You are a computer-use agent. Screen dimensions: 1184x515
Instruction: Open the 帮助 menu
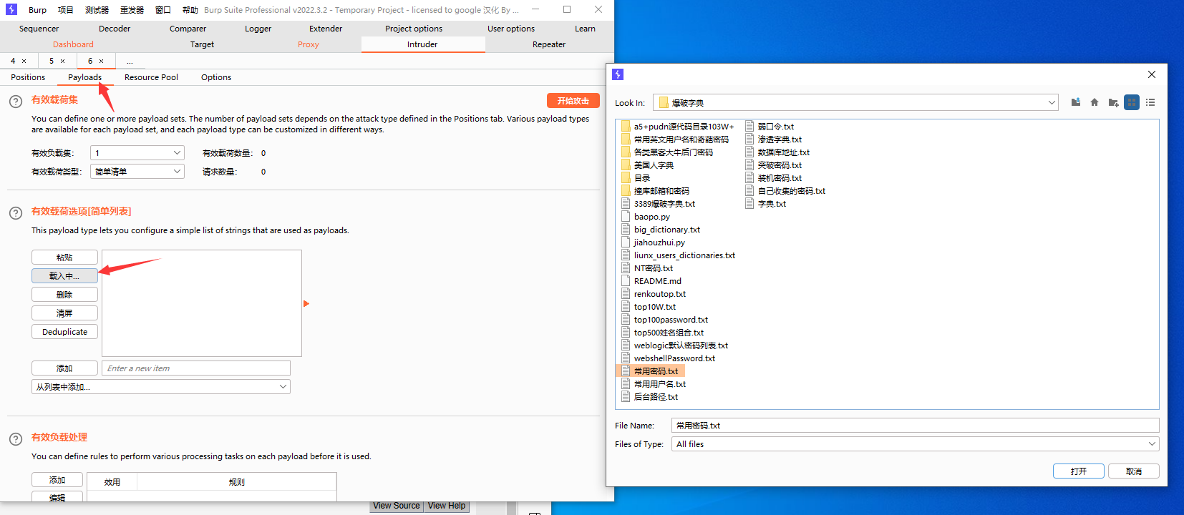coord(190,10)
